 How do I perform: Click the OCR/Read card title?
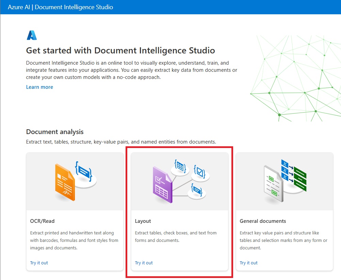(43, 221)
